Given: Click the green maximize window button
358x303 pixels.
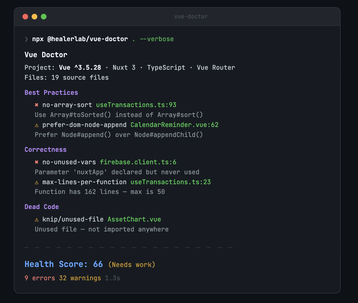Looking at the screenshot, I should (44, 17).
